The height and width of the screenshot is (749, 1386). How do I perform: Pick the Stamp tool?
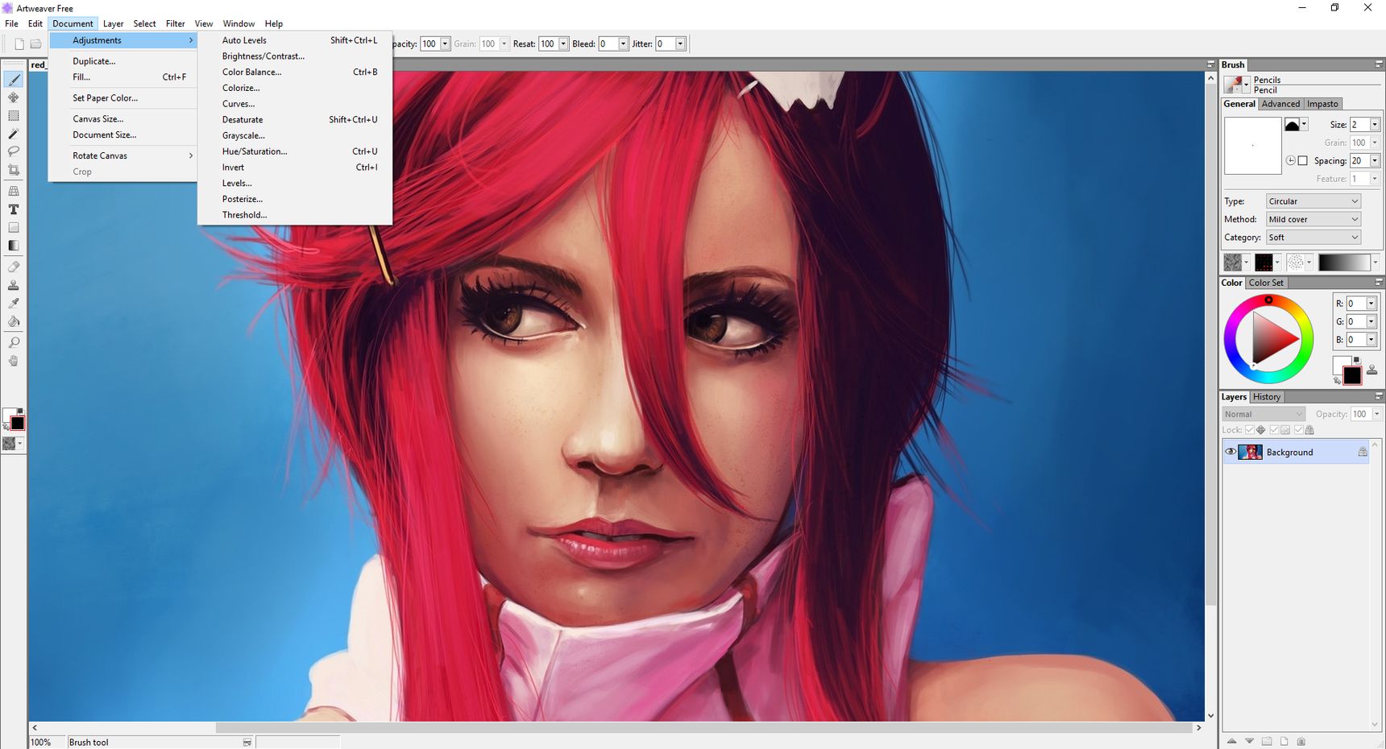(x=14, y=285)
